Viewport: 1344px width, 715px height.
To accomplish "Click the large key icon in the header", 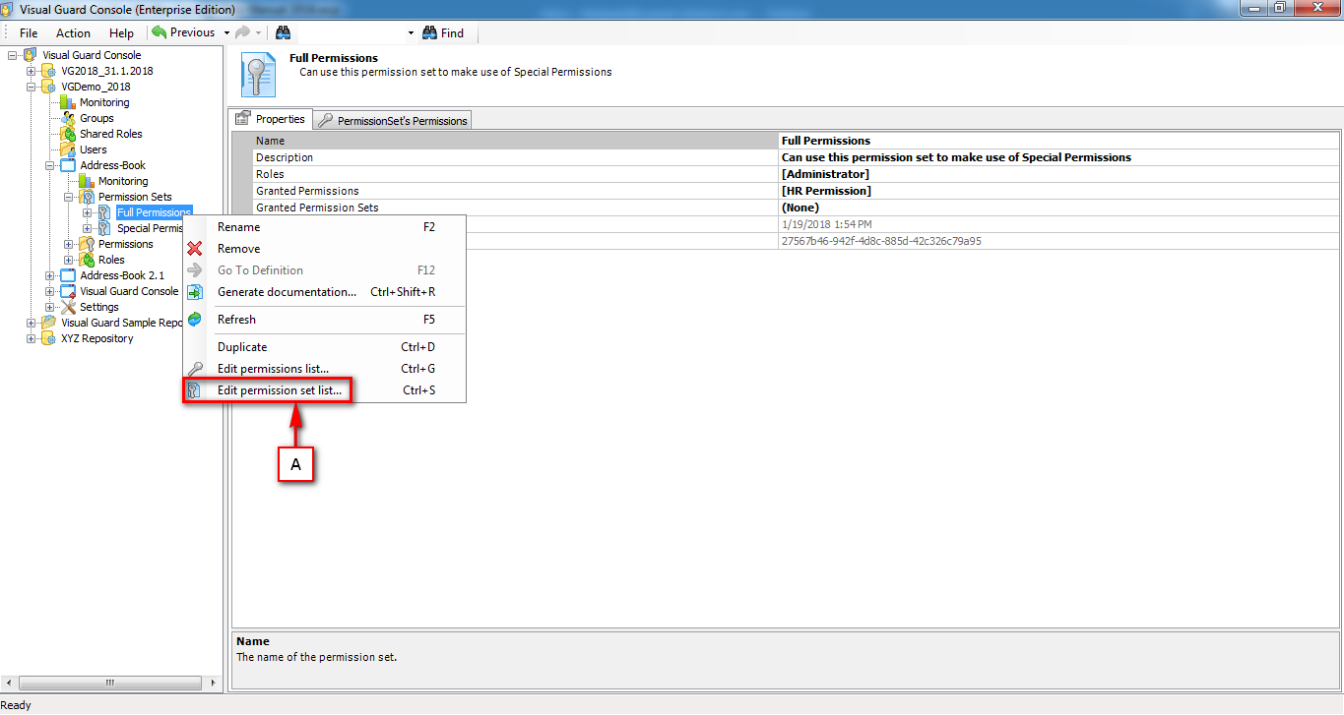I will (259, 74).
